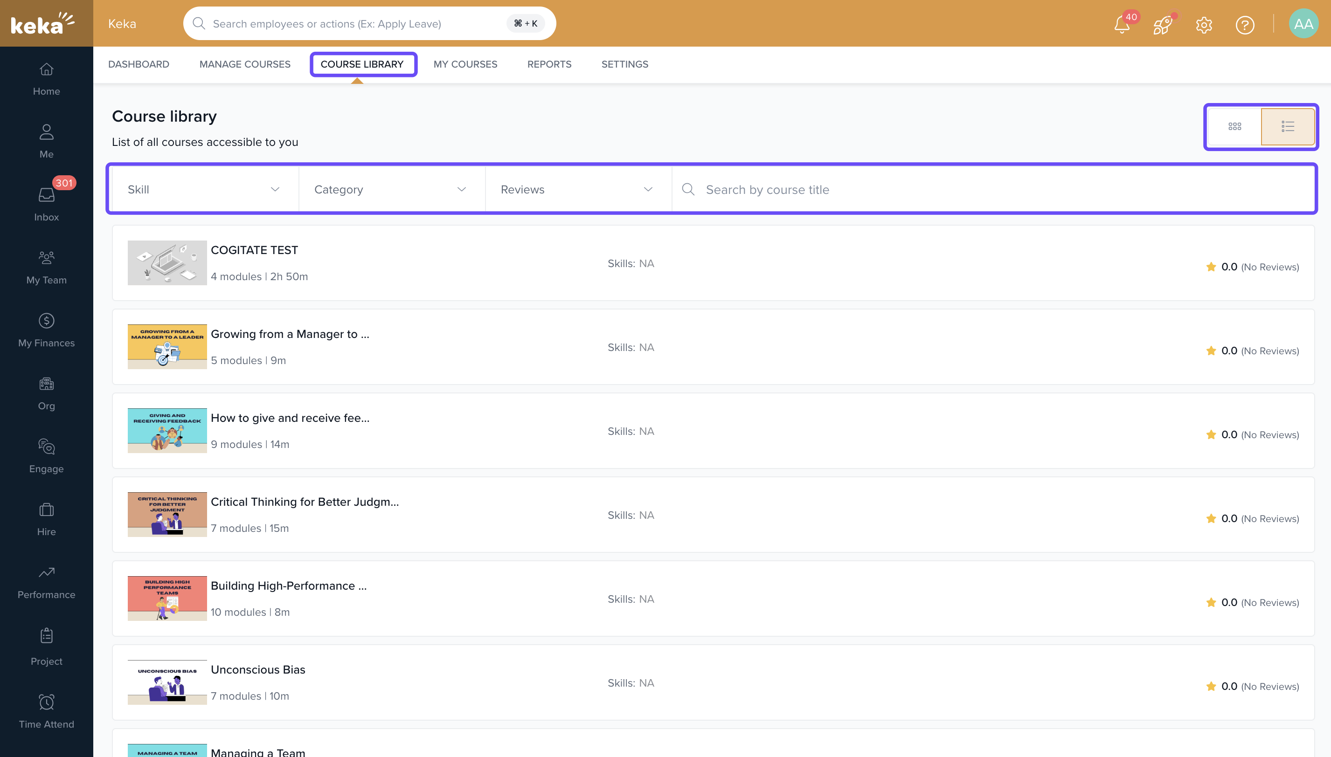This screenshot has width=1331, height=757.
Task: Open Inbox in the sidebar
Action: (x=46, y=203)
